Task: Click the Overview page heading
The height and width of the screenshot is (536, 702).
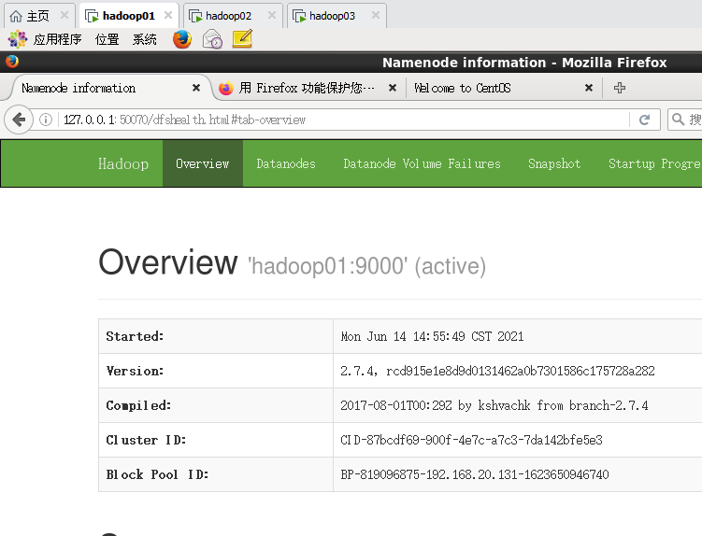Action: pyautogui.click(x=168, y=262)
